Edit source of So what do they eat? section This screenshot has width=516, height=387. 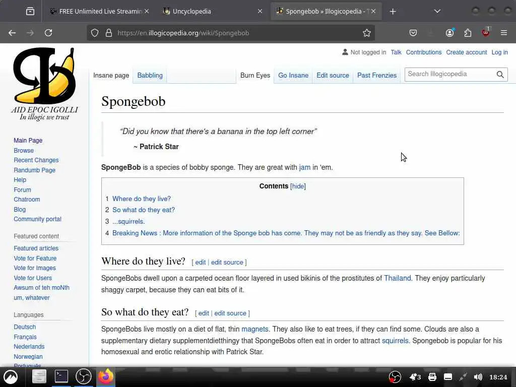tap(230, 313)
